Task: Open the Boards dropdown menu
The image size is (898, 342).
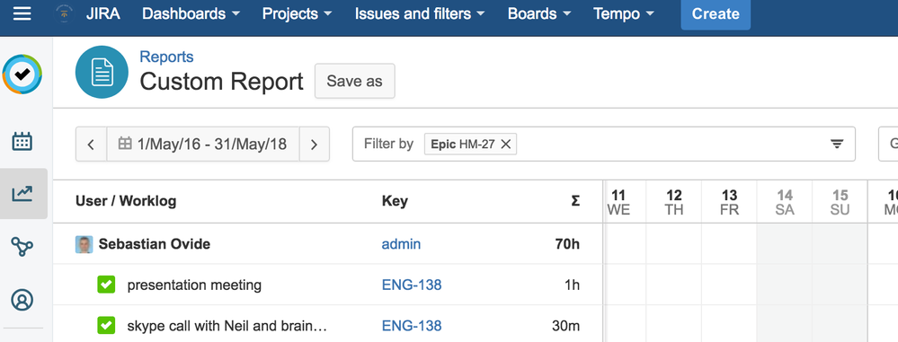Action: (x=539, y=13)
